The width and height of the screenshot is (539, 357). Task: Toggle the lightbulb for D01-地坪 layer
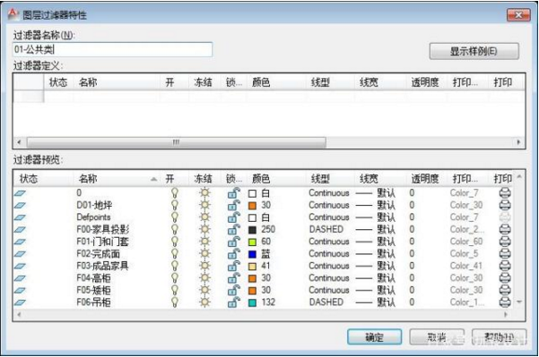coord(175,205)
